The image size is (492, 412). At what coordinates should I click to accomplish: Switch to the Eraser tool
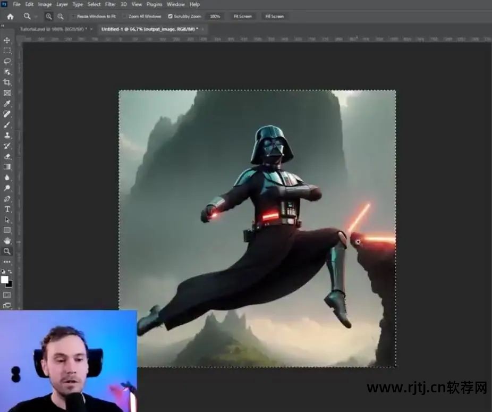click(x=7, y=156)
